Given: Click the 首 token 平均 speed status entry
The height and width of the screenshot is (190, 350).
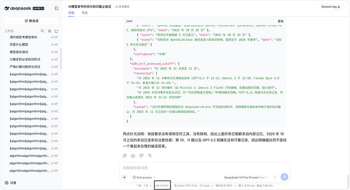Looking at the screenshot, I should point(192,185).
